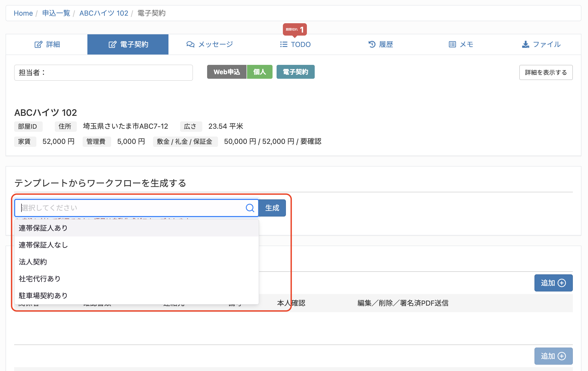The height and width of the screenshot is (371, 588).
Task: Open the ファイル tab
Action: tap(541, 44)
